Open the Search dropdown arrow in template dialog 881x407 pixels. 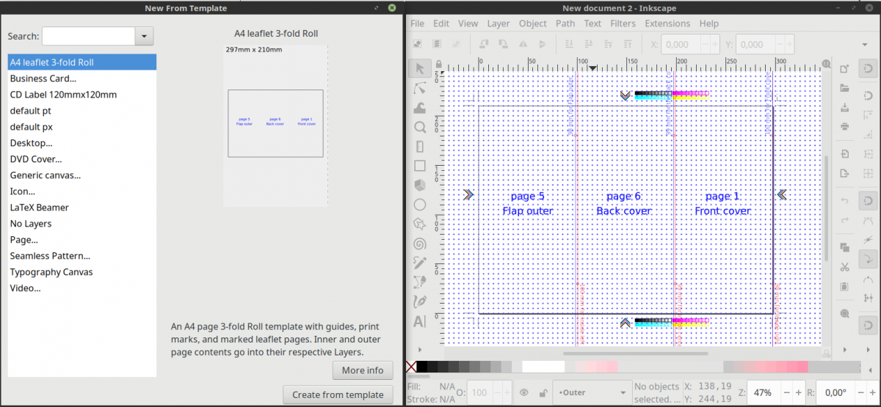[x=144, y=36]
